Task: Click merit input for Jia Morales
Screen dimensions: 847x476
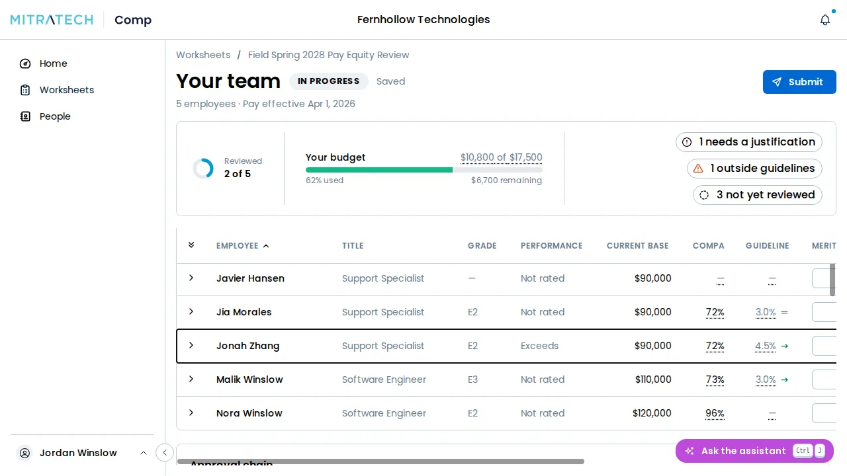Action: click(x=824, y=312)
